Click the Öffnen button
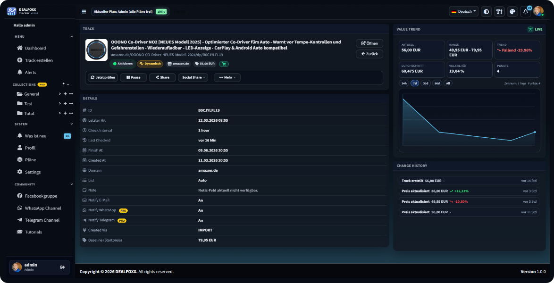554x283 pixels. 369,43
